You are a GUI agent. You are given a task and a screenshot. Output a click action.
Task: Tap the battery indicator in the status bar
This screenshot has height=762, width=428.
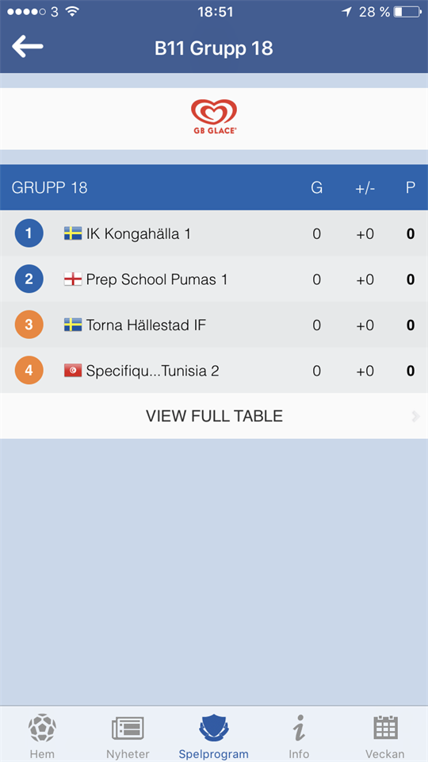point(407,12)
